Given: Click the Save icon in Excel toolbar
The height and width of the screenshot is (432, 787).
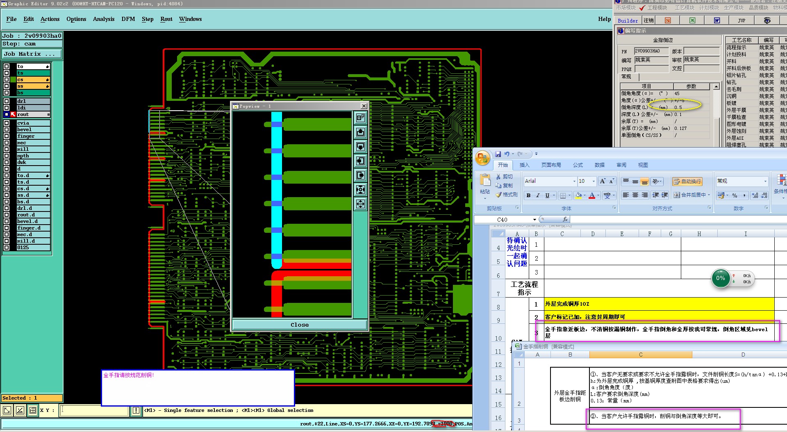Looking at the screenshot, I should pyautogui.click(x=498, y=154).
